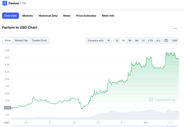The height and width of the screenshot is (127, 184).
Task: Click the date label 28
Action: click(x=74, y=122)
